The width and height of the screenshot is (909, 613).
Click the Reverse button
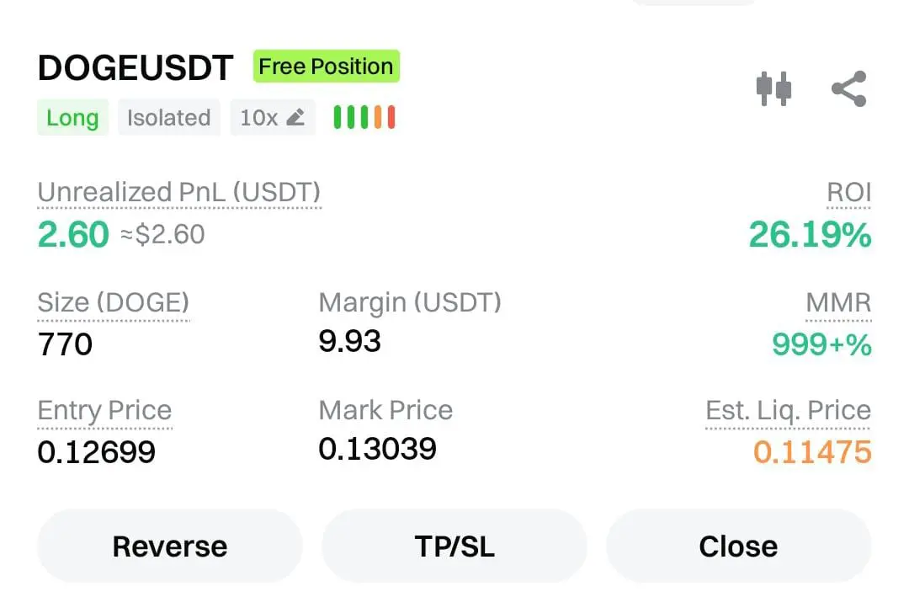(169, 546)
